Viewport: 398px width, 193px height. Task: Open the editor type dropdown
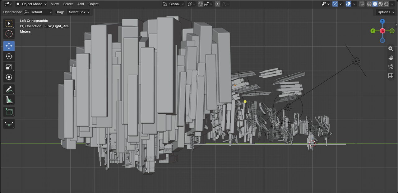(x=9, y=4)
